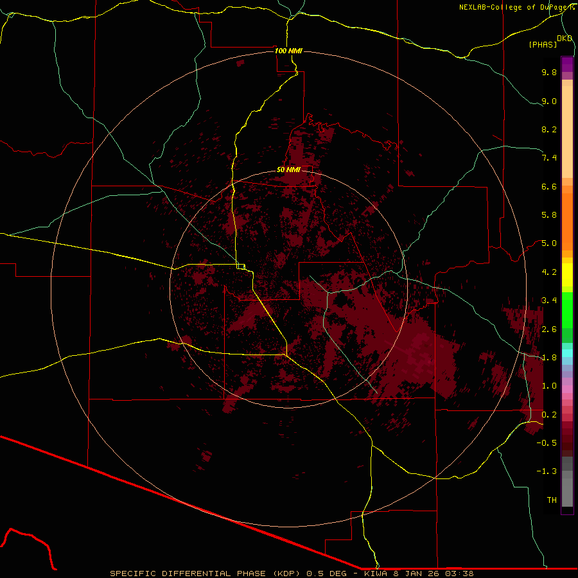Image resolution: width=578 pixels, height=578 pixels.
Task: Click the 5.0 scale value
Action: (x=549, y=243)
